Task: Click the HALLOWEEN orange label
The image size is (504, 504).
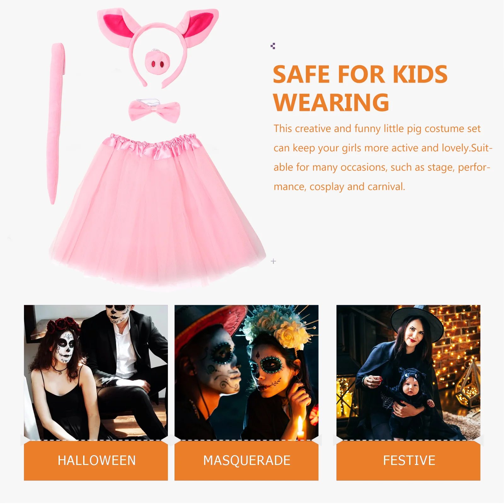Action: [x=96, y=461]
